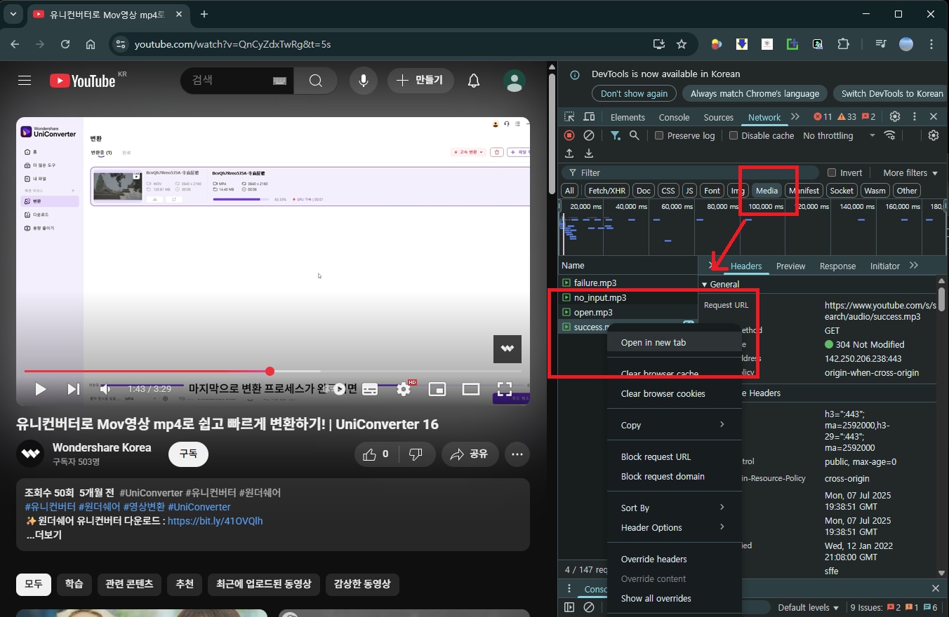Click the red video progress scrubber
Screen dimensions: 949x617
(x=270, y=371)
